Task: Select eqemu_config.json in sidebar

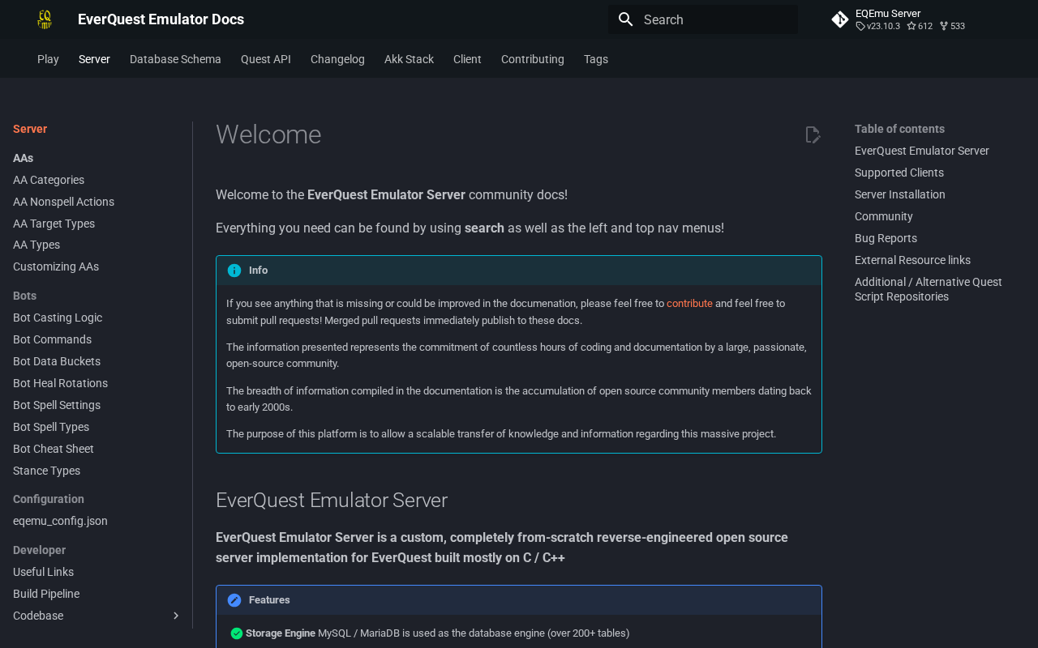Action: (60, 521)
